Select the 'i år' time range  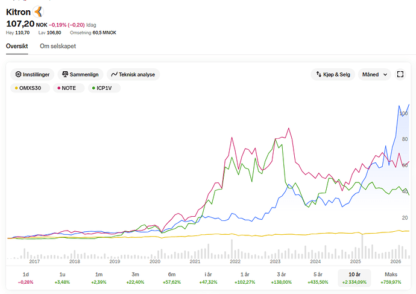[208, 278]
